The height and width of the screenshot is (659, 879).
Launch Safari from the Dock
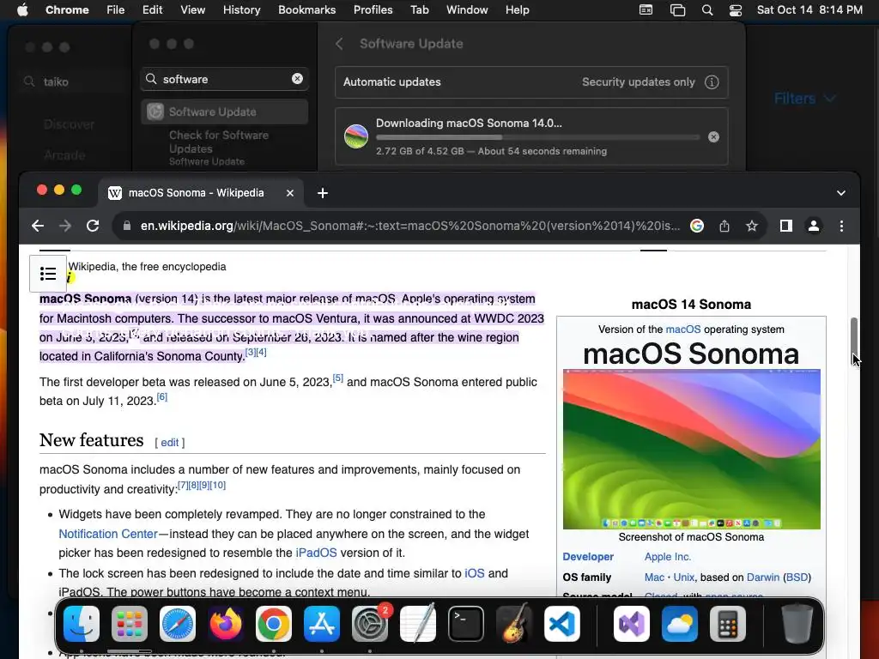178,624
